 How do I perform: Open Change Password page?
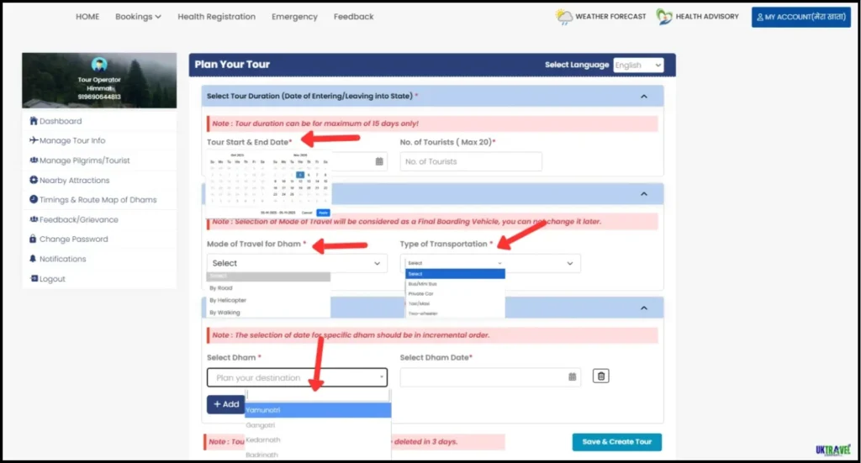pyautogui.click(x=74, y=239)
